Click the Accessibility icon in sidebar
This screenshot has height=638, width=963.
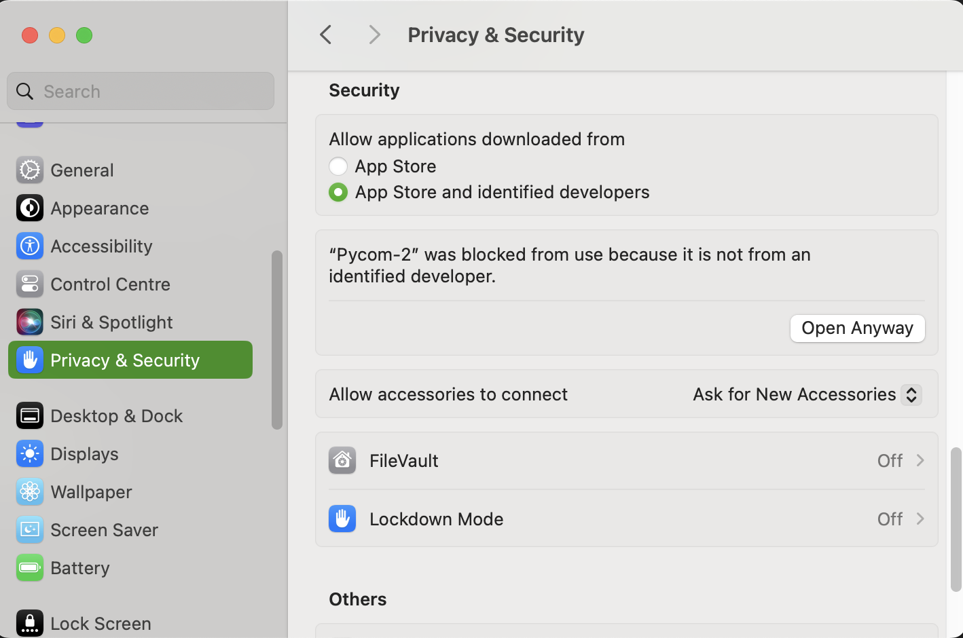[30, 246]
